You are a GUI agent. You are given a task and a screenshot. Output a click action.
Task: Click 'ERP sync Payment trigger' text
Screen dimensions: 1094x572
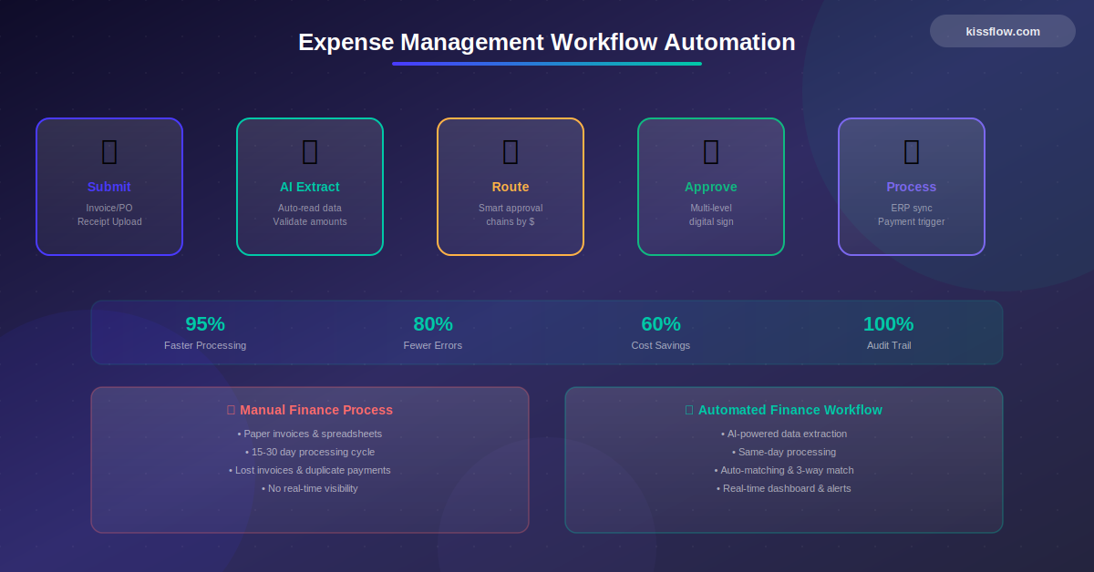(912, 215)
